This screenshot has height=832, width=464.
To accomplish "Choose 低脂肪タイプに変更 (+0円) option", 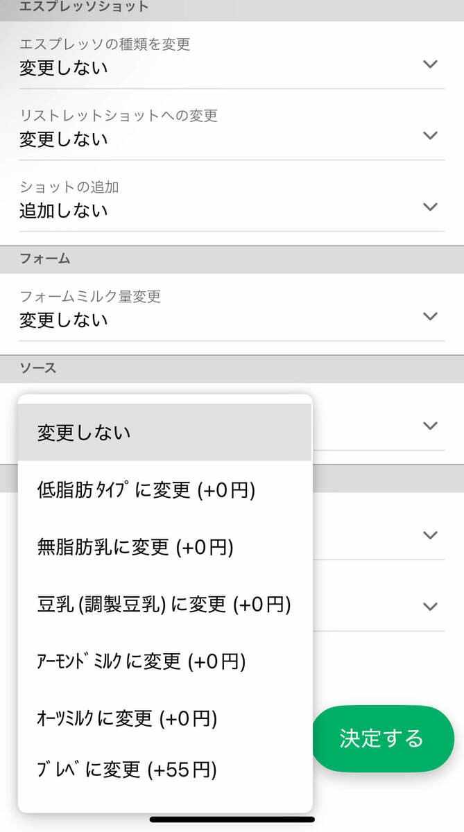I will (164, 490).
